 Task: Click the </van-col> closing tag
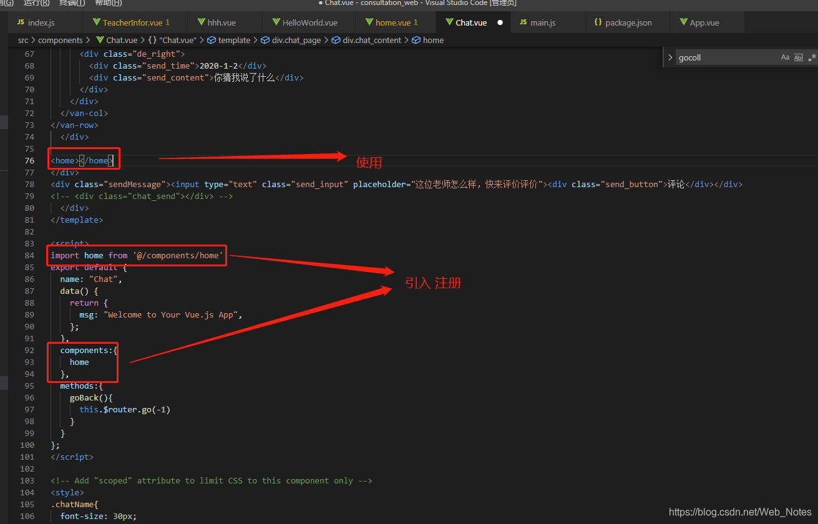[84, 113]
